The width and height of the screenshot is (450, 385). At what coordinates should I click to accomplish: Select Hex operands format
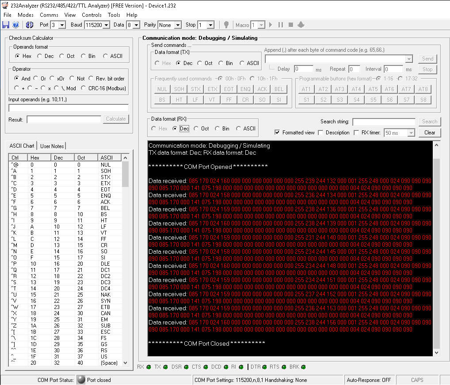17,56
